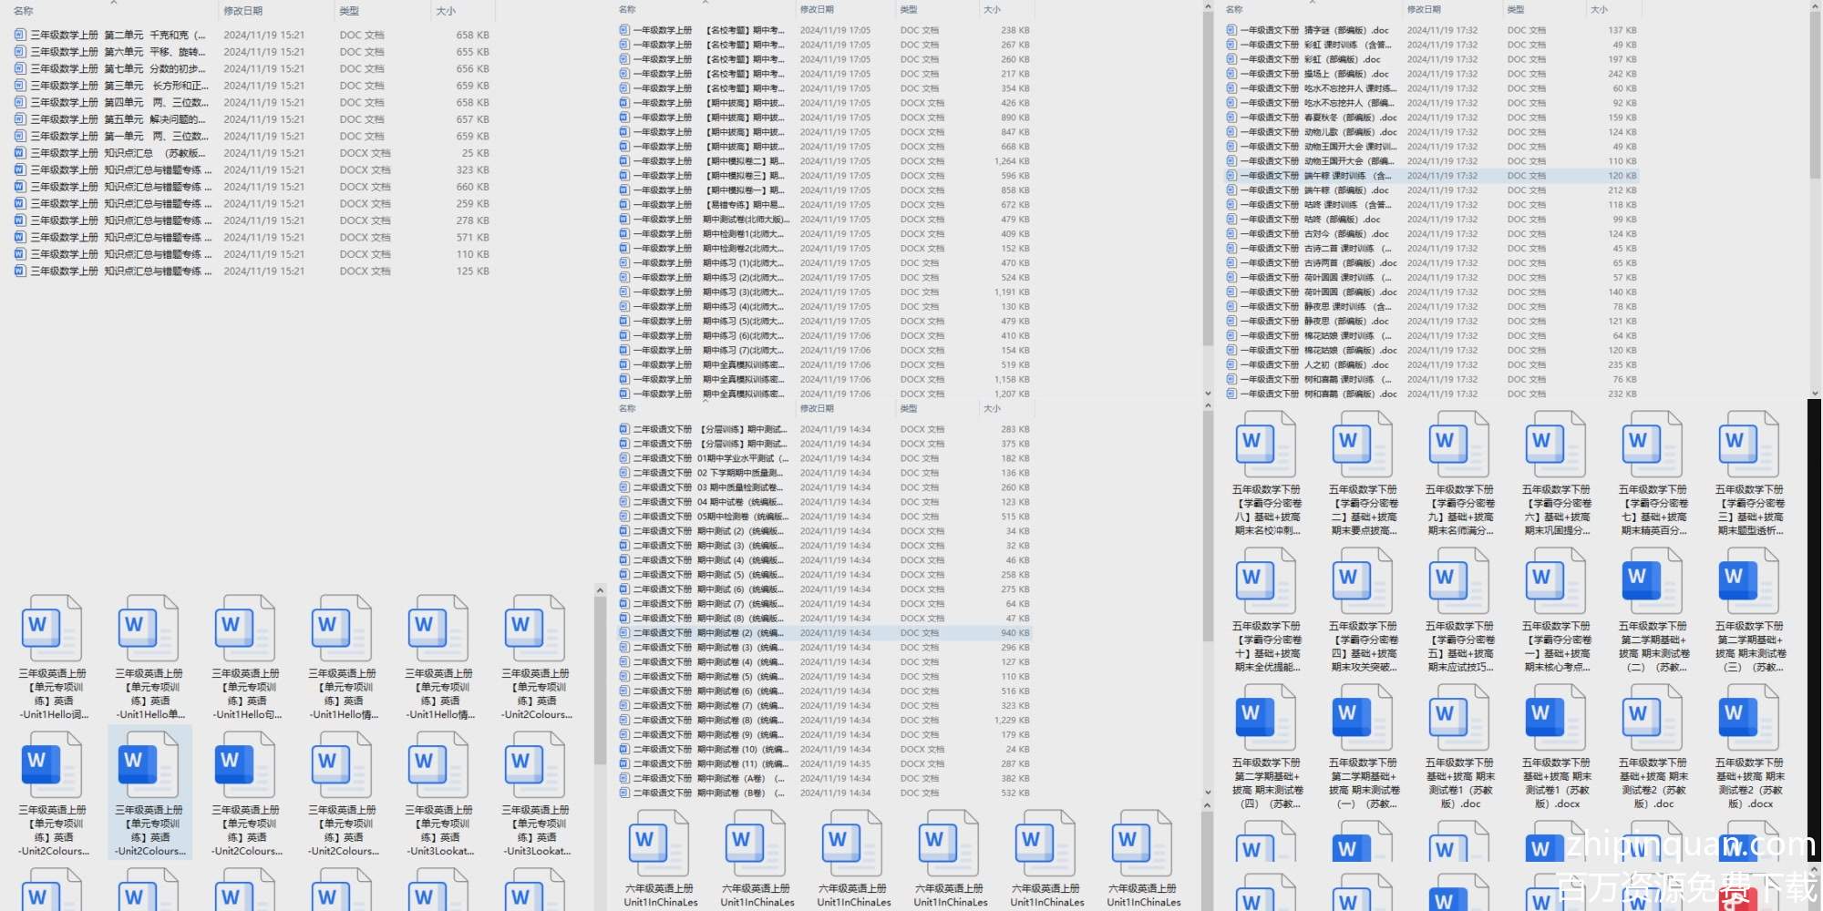Open 三年级数学上册 第七单元 分数的初步 file icon

(20, 68)
